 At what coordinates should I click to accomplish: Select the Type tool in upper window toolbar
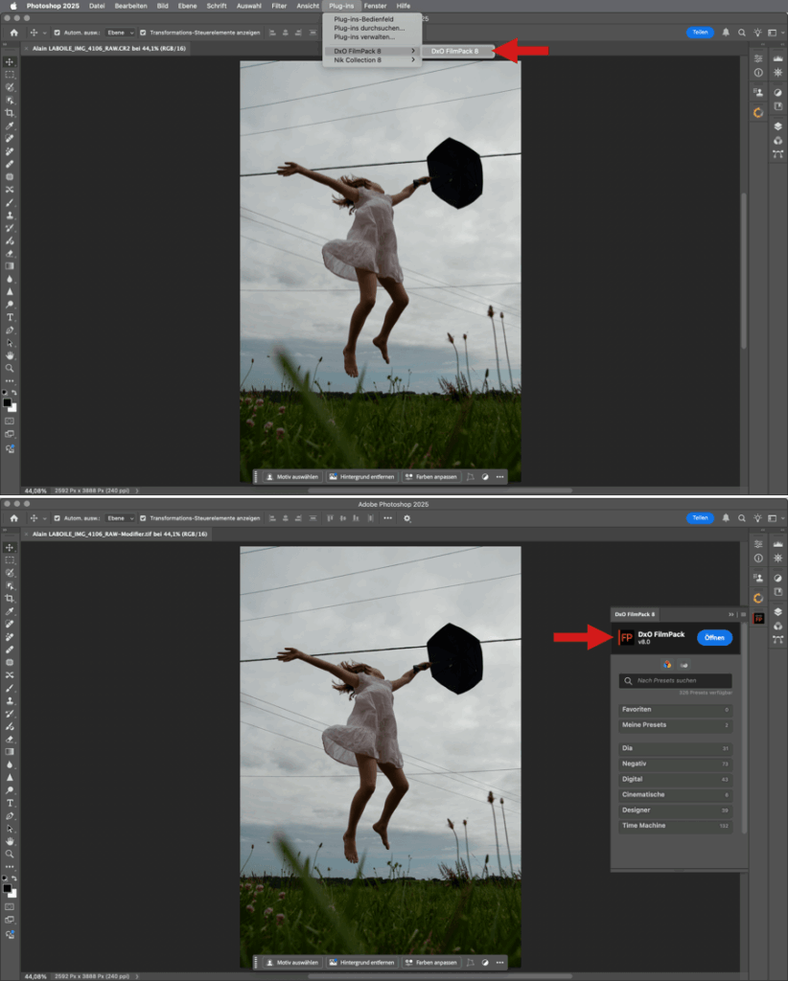10,316
